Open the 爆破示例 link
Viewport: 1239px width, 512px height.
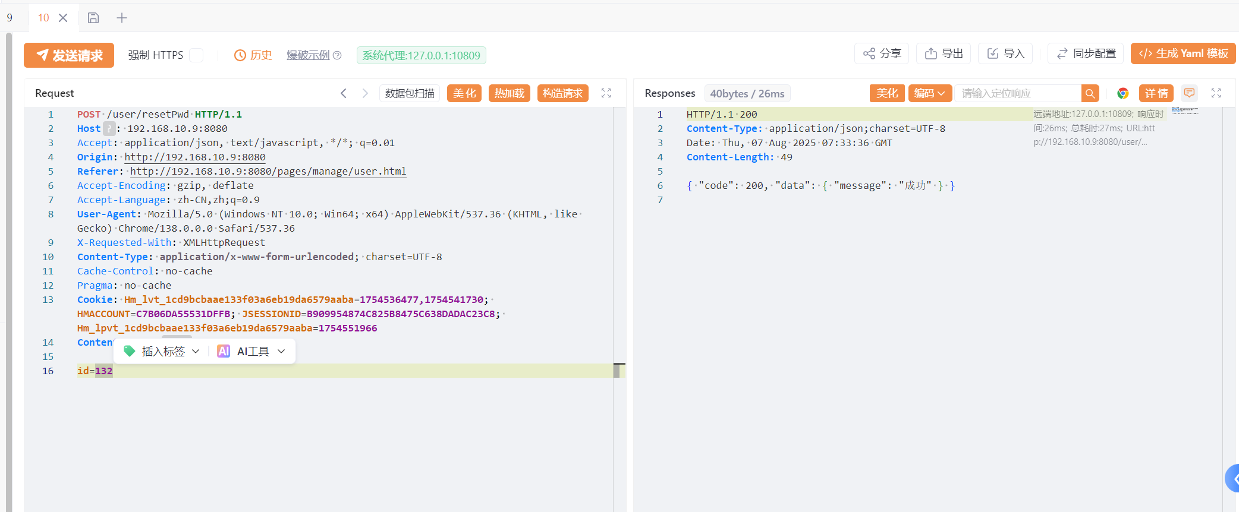click(308, 55)
